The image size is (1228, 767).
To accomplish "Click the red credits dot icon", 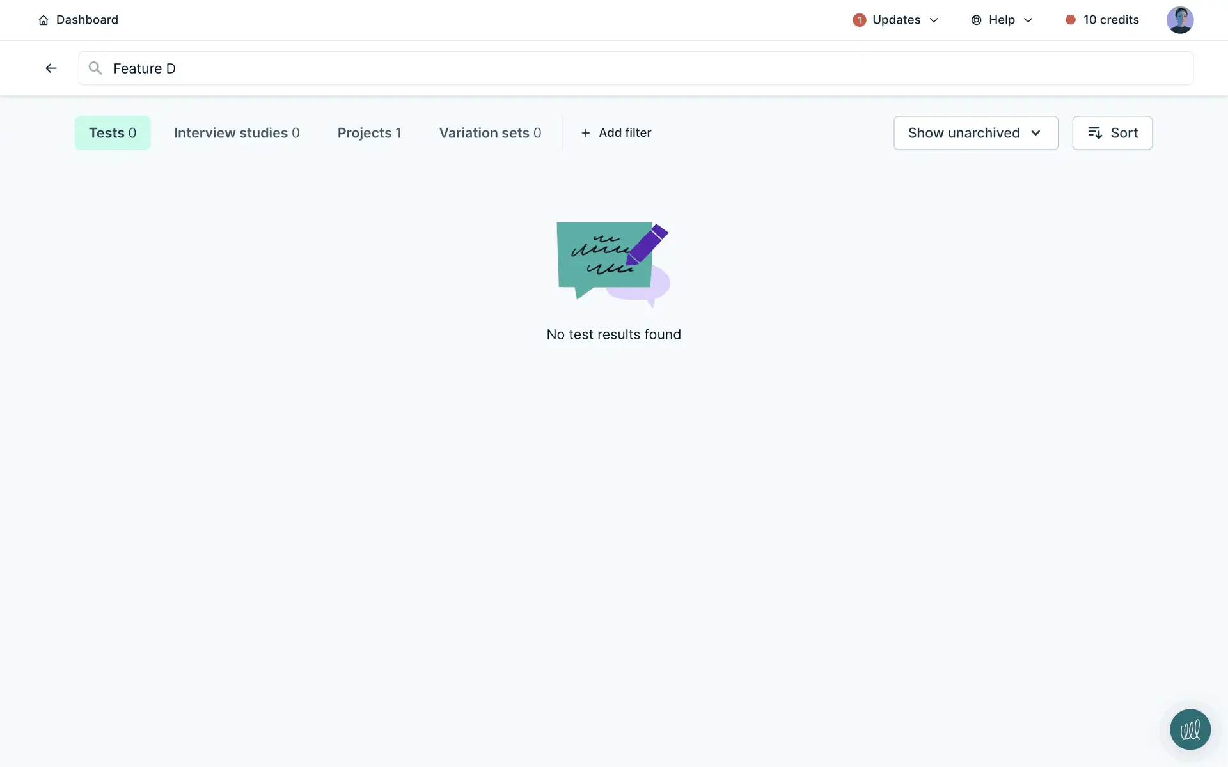I will [x=1070, y=20].
